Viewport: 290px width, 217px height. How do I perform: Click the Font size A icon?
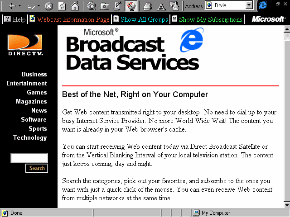pos(161,6)
